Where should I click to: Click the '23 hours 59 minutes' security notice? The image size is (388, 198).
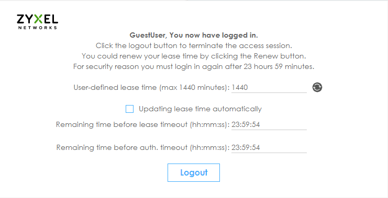coord(194,67)
